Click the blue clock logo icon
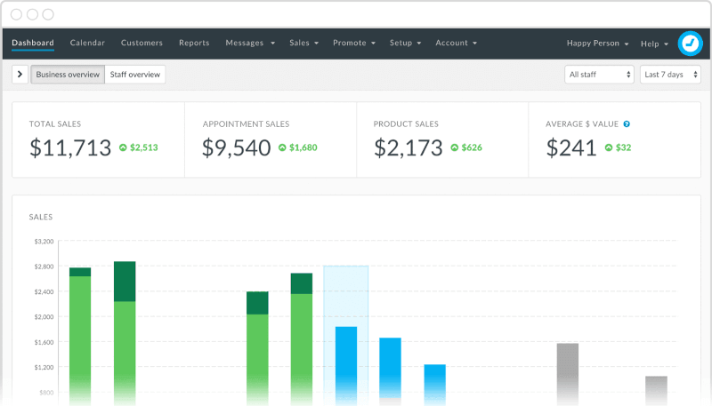 pyautogui.click(x=690, y=44)
